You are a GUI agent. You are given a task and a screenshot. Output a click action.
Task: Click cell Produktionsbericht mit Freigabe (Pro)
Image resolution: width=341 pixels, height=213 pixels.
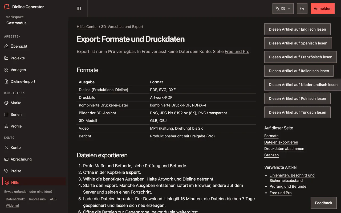pos(182,136)
